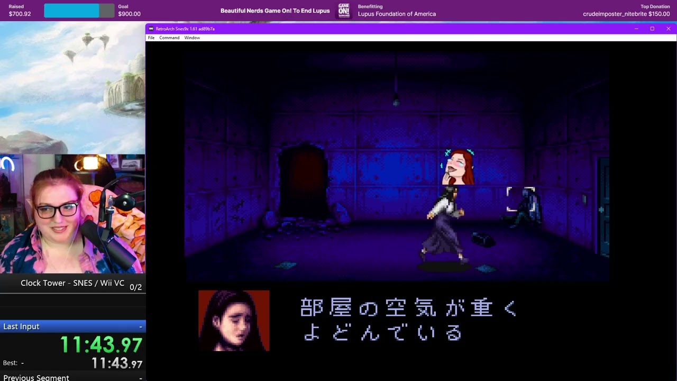The height and width of the screenshot is (381, 677).
Task: Click the character portrait in dialogue box
Action: coord(234,321)
